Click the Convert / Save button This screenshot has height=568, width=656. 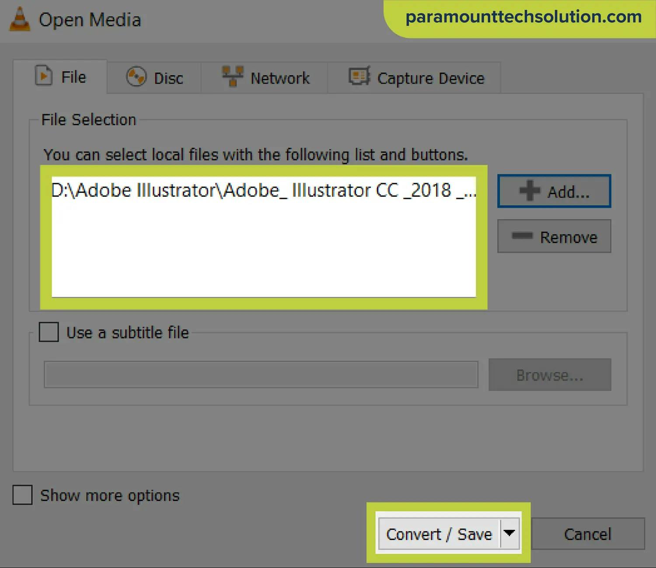coord(439,534)
